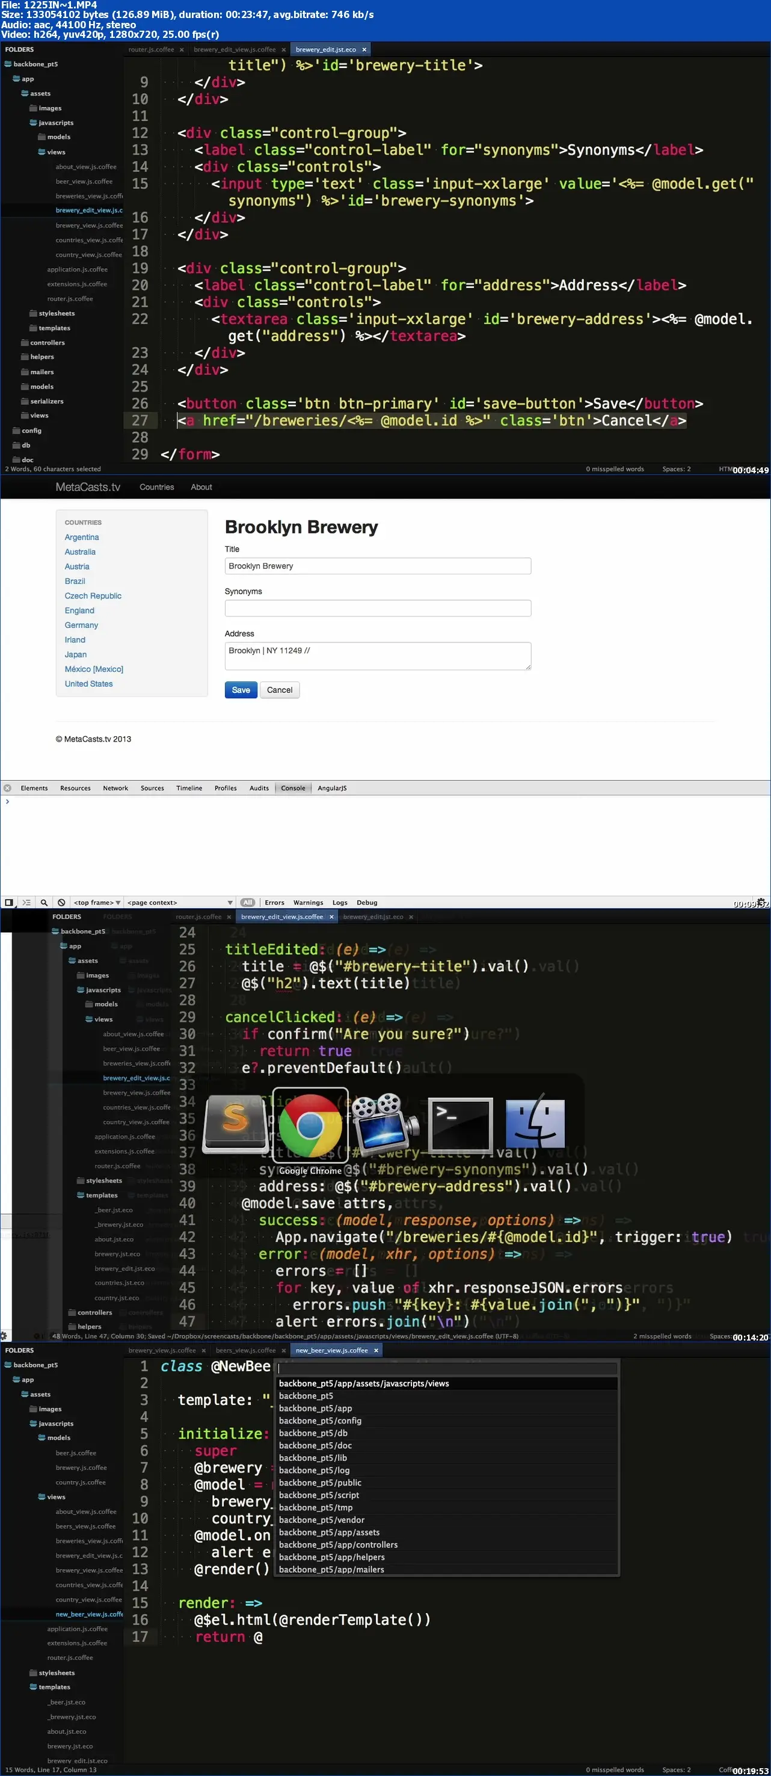Viewport: 771px width, 1776px height.
Task: Toggle the Debug console filter
Action: [x=367, y=903]
